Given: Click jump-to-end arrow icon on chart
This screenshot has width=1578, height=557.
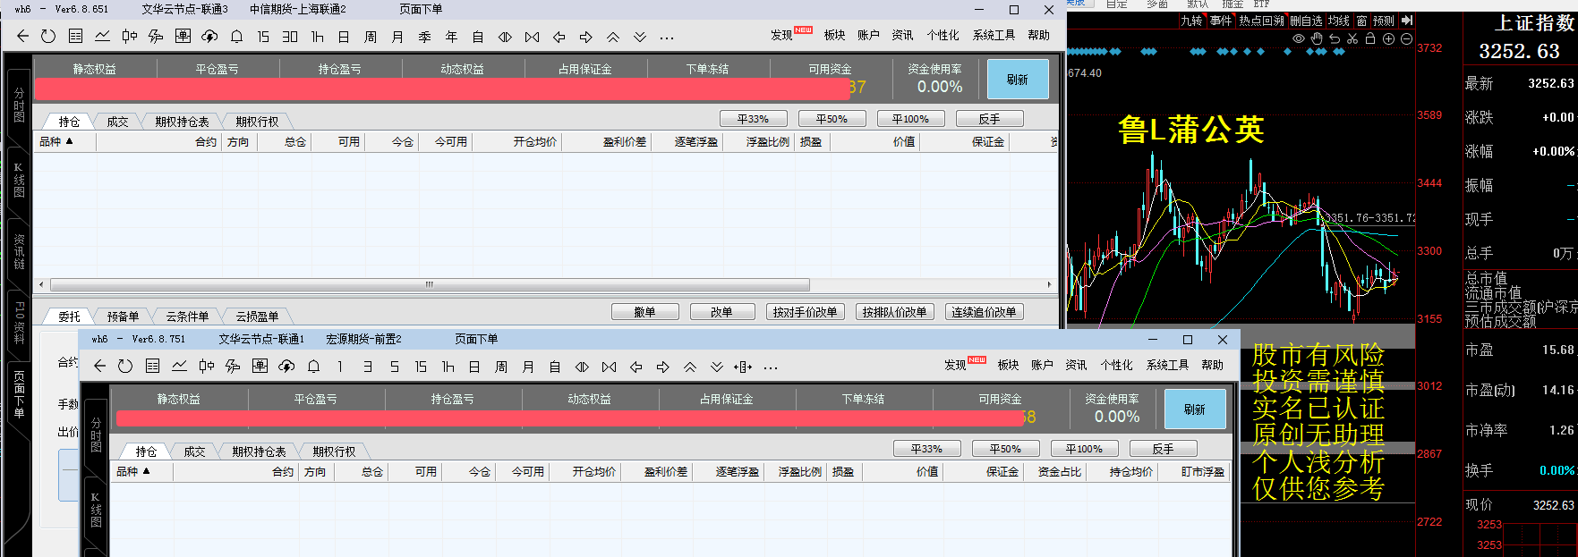Looking at the screenshot, I should point(1406,21).
